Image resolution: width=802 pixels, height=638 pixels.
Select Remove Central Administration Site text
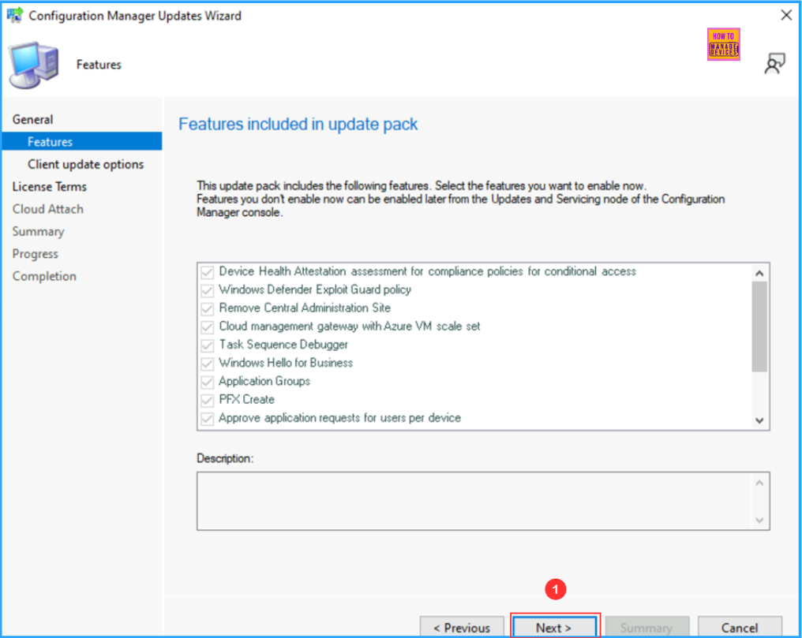(305, 308)
